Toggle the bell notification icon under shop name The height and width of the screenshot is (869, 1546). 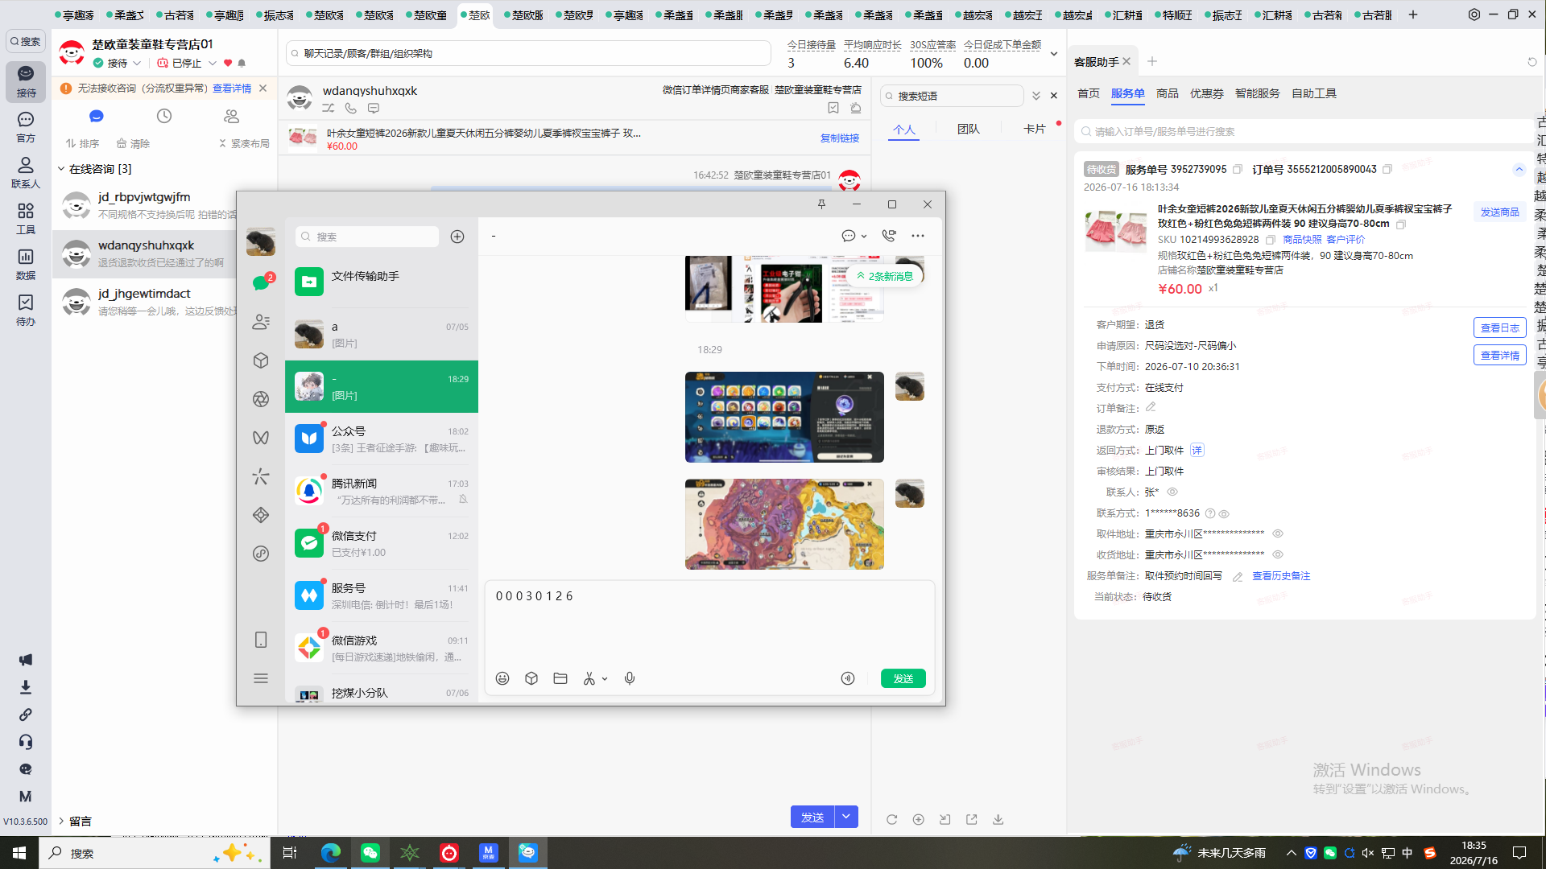click(242, 63)
